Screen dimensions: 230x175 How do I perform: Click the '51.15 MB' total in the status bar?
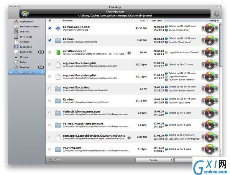point(54,160)
